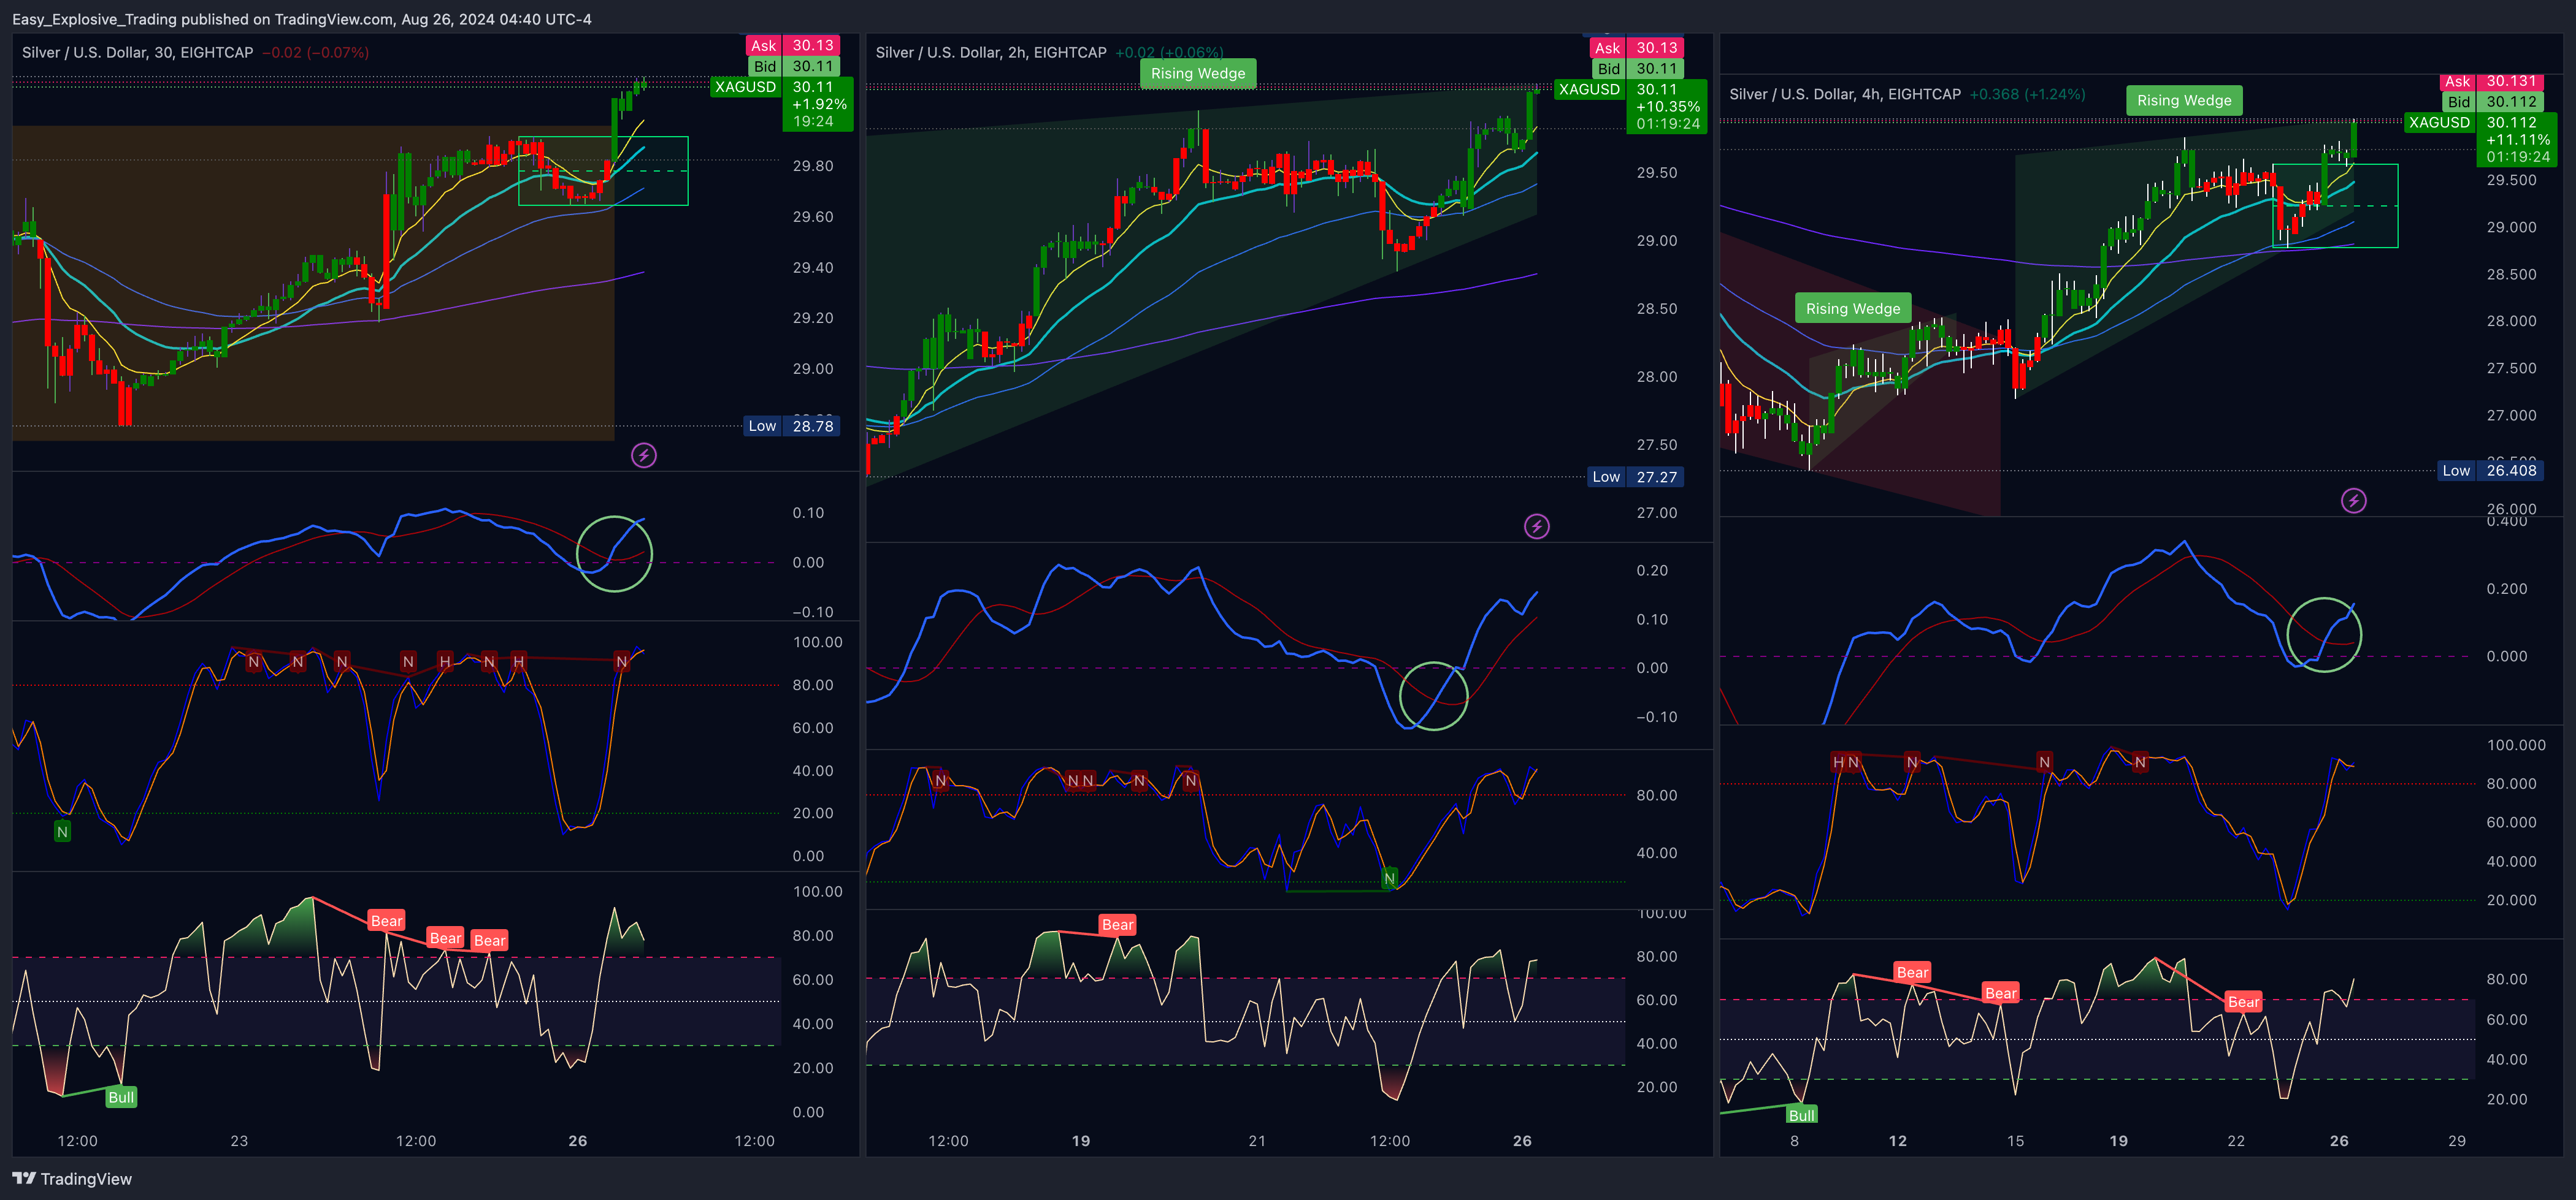Click the rightmost red N marker in 30-minute stochastic
Image resolution: width=2576 pixels, height=1200 pixels.
tap(622, 661)
